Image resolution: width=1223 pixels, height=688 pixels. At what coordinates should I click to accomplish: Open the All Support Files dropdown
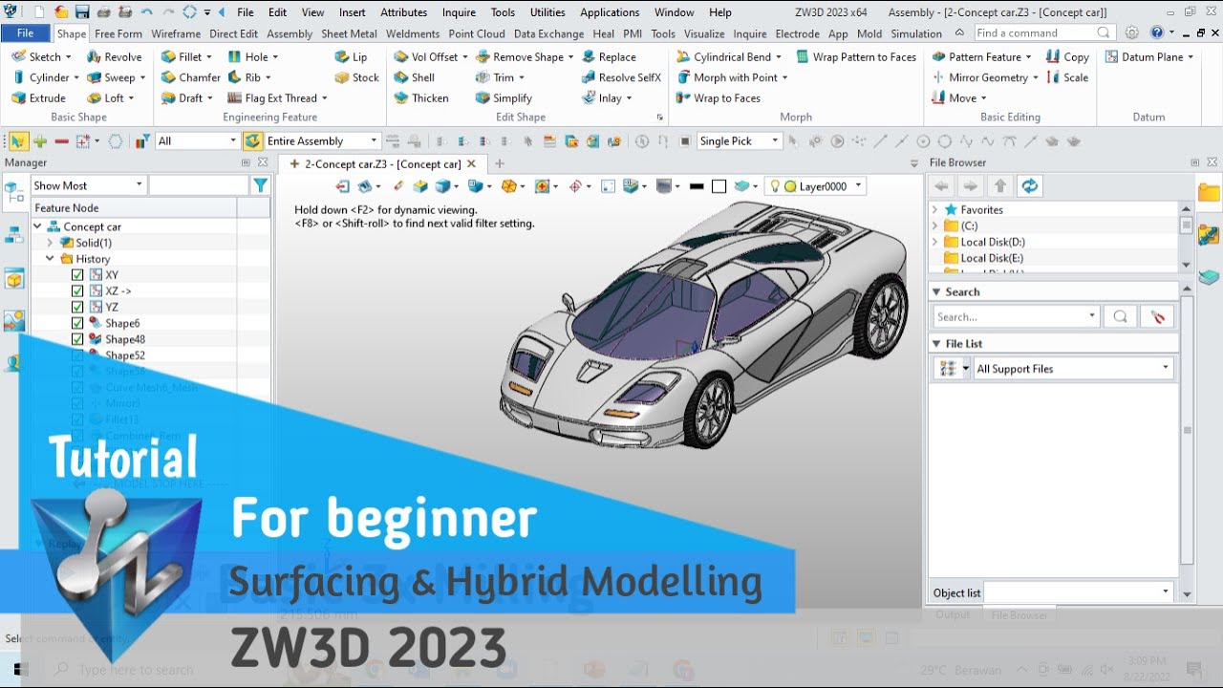[x=1073, y=369]
